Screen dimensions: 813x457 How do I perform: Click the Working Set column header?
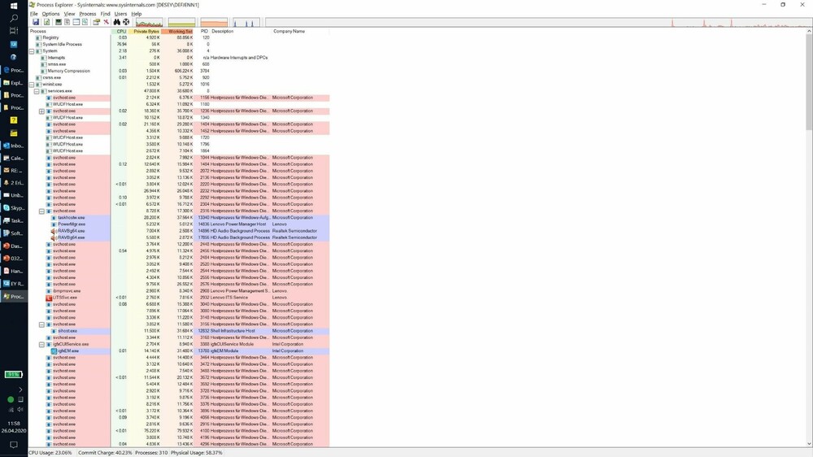pos(180,31)
